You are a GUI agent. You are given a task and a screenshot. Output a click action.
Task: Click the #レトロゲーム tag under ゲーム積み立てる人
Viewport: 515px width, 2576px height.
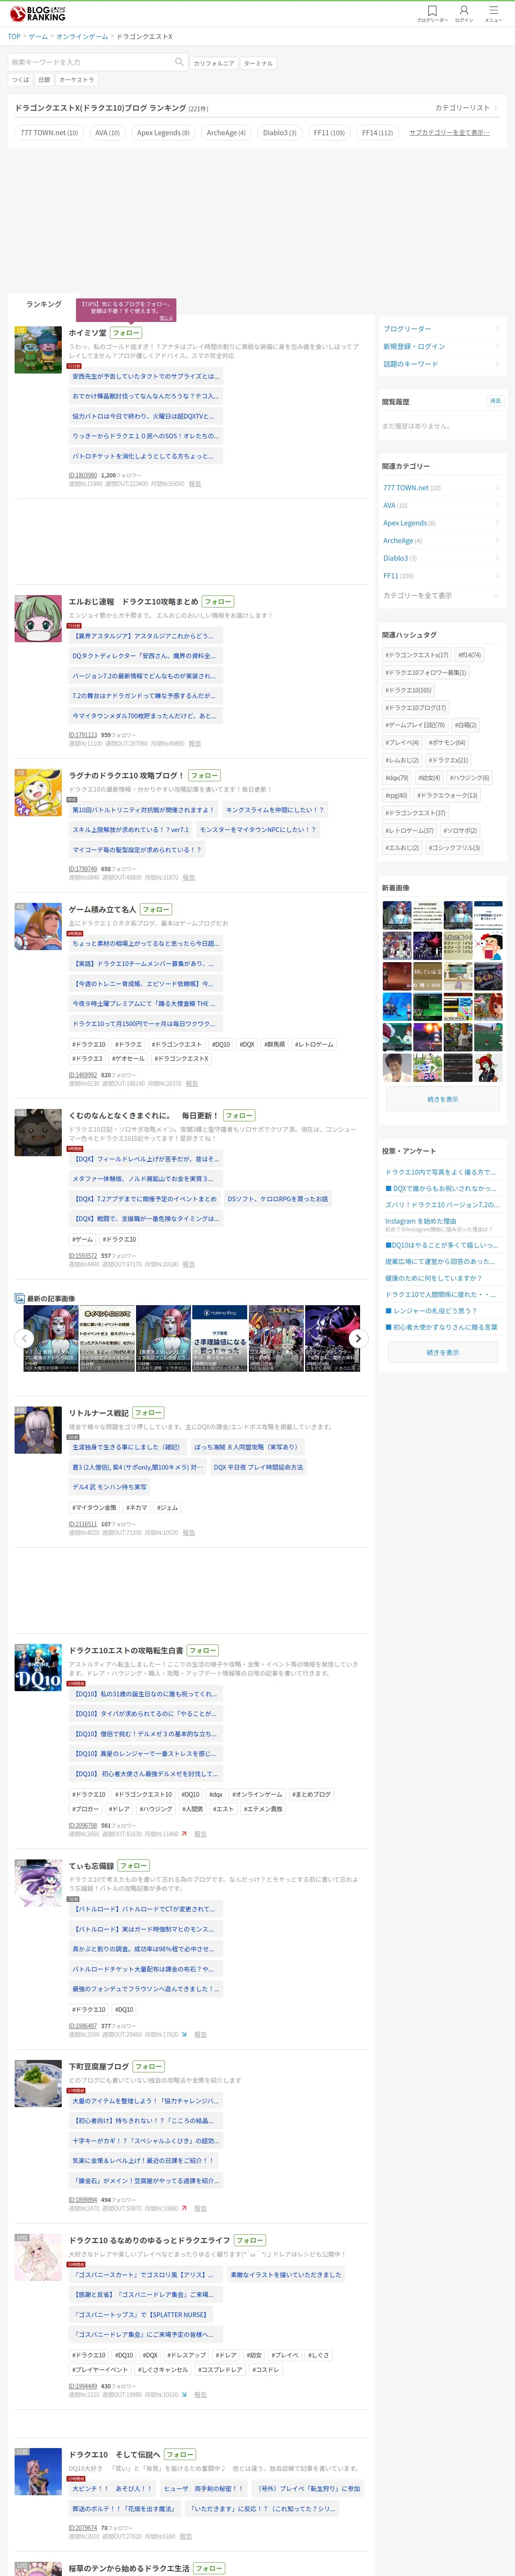coord(315,1044)
